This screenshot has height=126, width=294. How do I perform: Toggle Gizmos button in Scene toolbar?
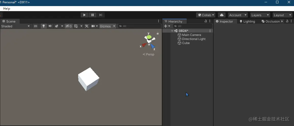[x=105, y=26]
